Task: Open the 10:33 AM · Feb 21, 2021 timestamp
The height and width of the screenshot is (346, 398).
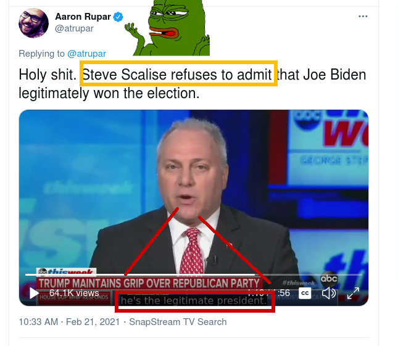Action: coord(69,322)
